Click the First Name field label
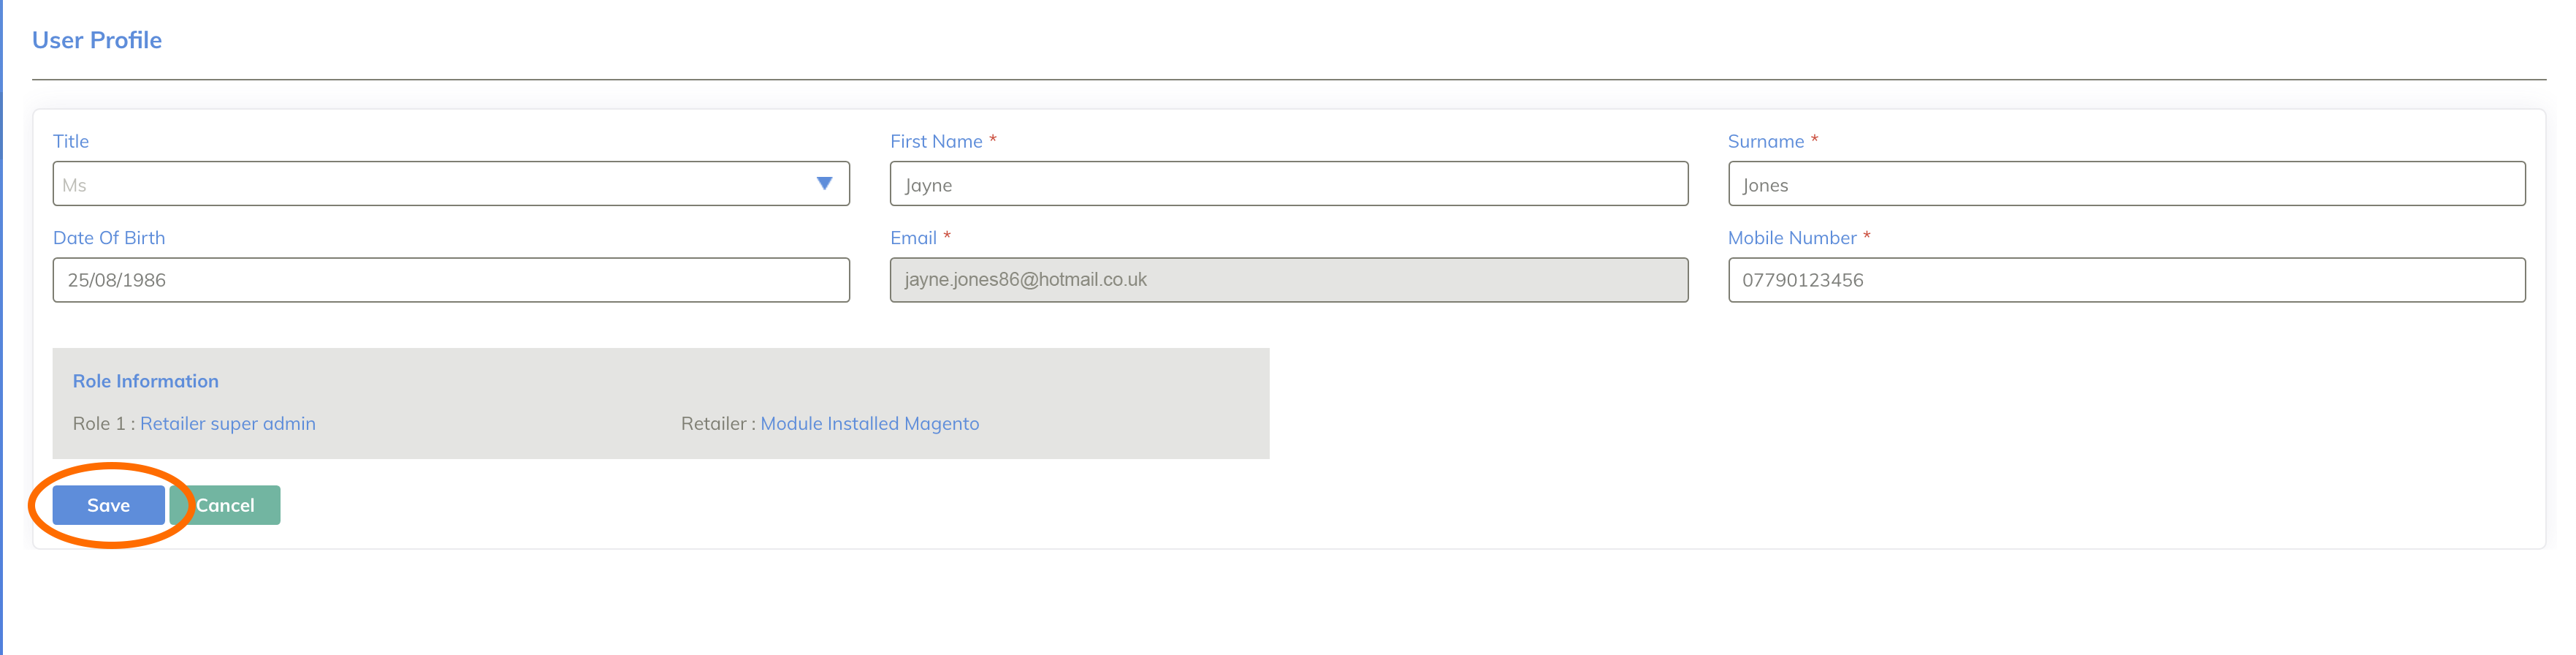The width and height of the screenshot is (2576, 655). click(x=936, y=142)
